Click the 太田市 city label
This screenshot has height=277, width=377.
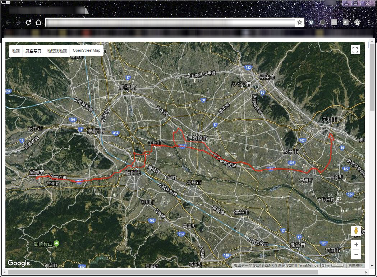coord(290,152)
